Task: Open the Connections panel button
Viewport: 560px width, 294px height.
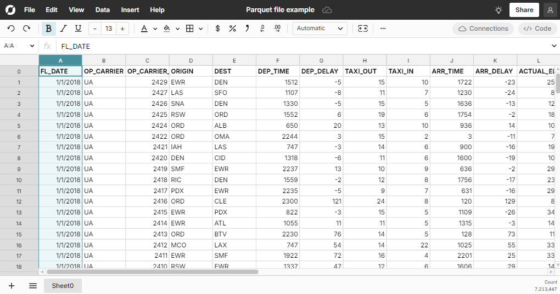Action: (483, 29)
